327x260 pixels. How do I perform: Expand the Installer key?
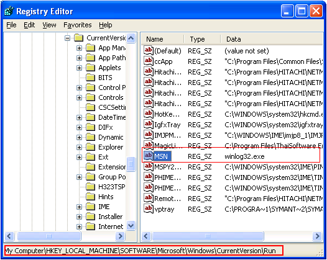79,217
